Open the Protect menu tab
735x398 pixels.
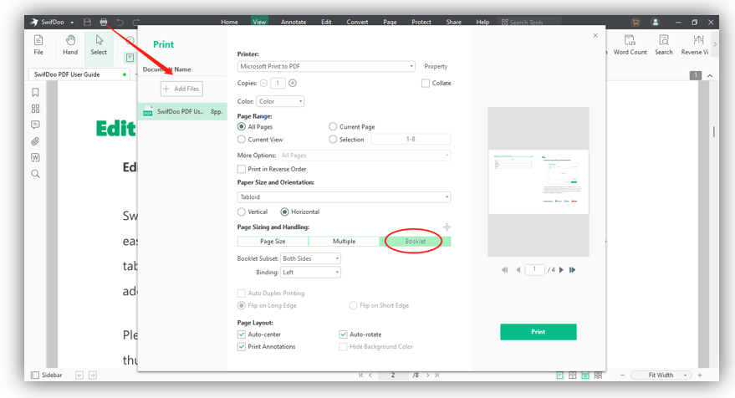[421, 22]
